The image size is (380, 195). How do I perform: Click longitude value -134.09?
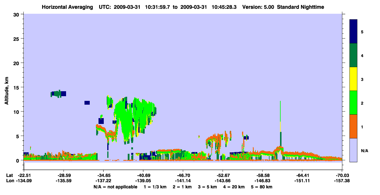[x=24, y=181]
